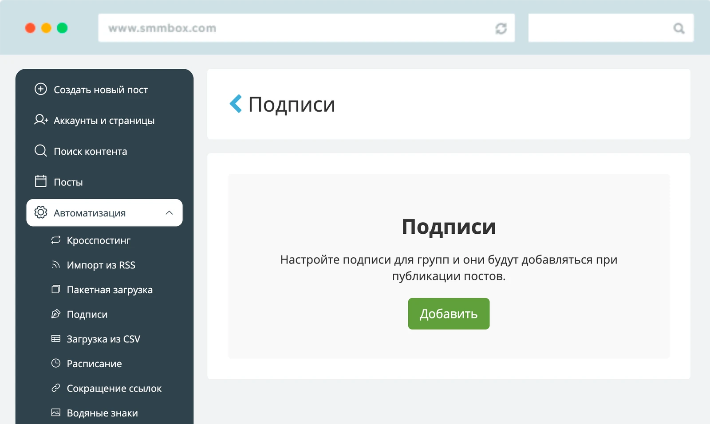Click the link icon beside Сокращение ссылок
Viewport: 710px width, 424px height.
[x=55, y=388]
